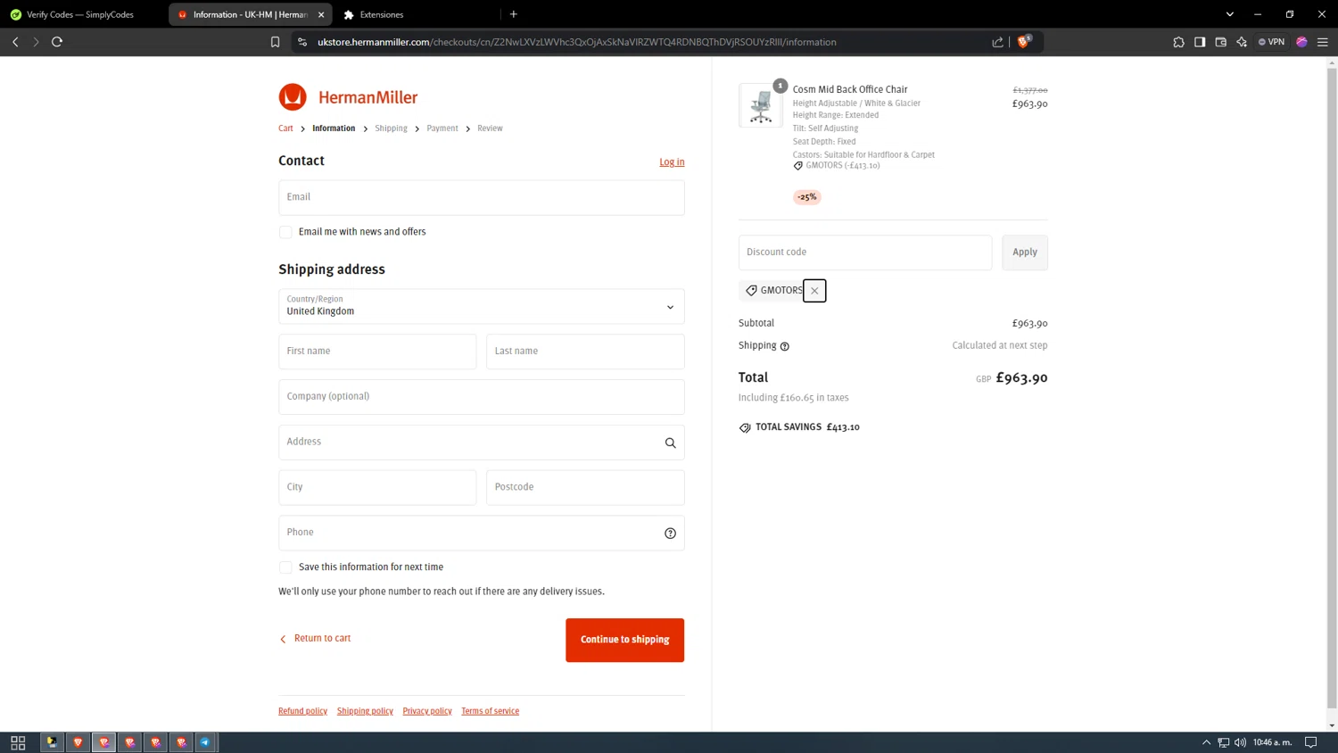
Task: Click the Information breadcrumb step
Action: [x=334, y=128]
